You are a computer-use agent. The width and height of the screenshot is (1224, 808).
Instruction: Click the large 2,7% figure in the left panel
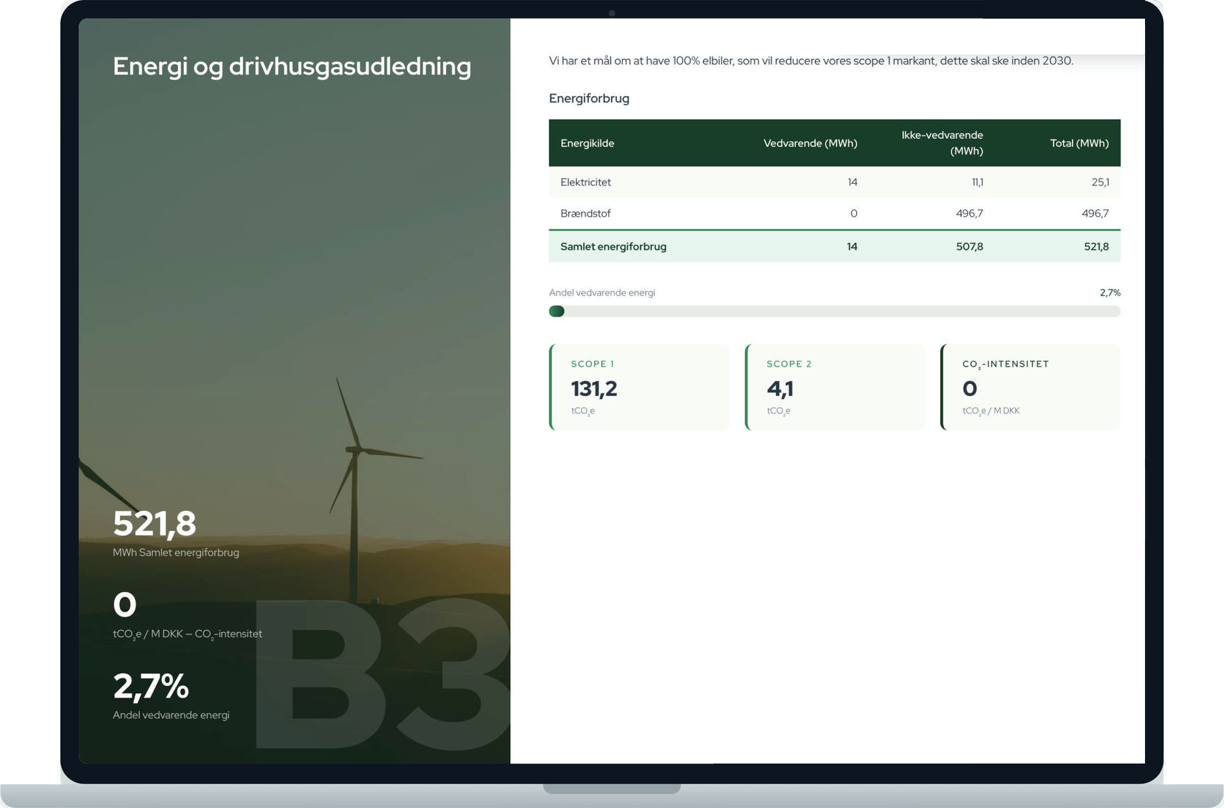pyautogui.click(x=151, y=687)
